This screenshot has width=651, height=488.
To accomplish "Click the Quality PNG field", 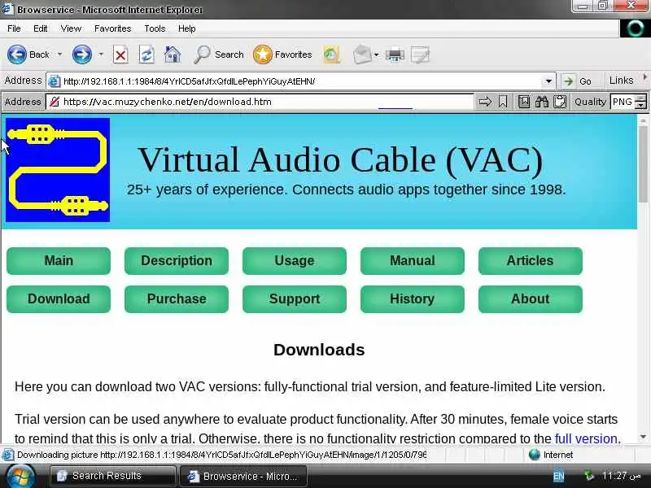I will tap(623, 102).
